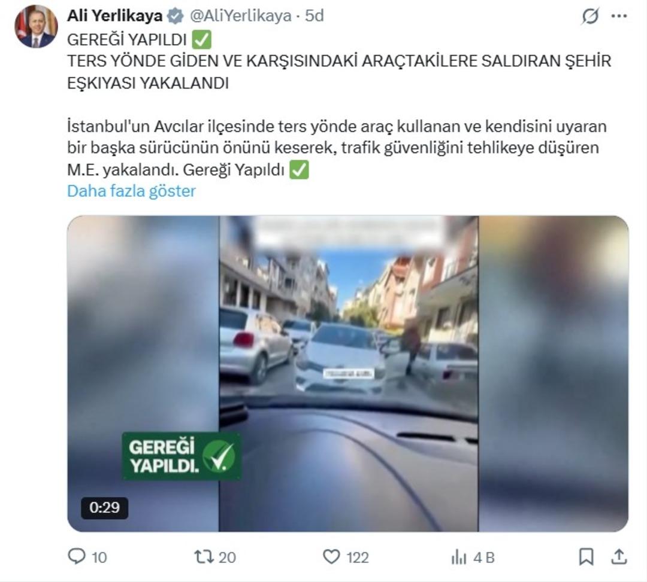Click the green Gereği Yapıldı overlay badge
The width and height of the screenshot is (647, 582).
pos(182,456)
